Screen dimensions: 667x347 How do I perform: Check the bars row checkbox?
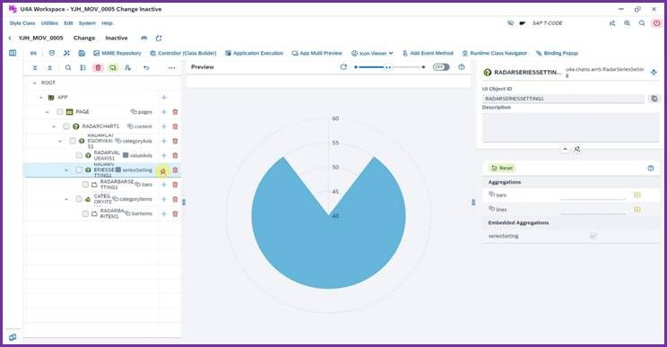(85, 185)
